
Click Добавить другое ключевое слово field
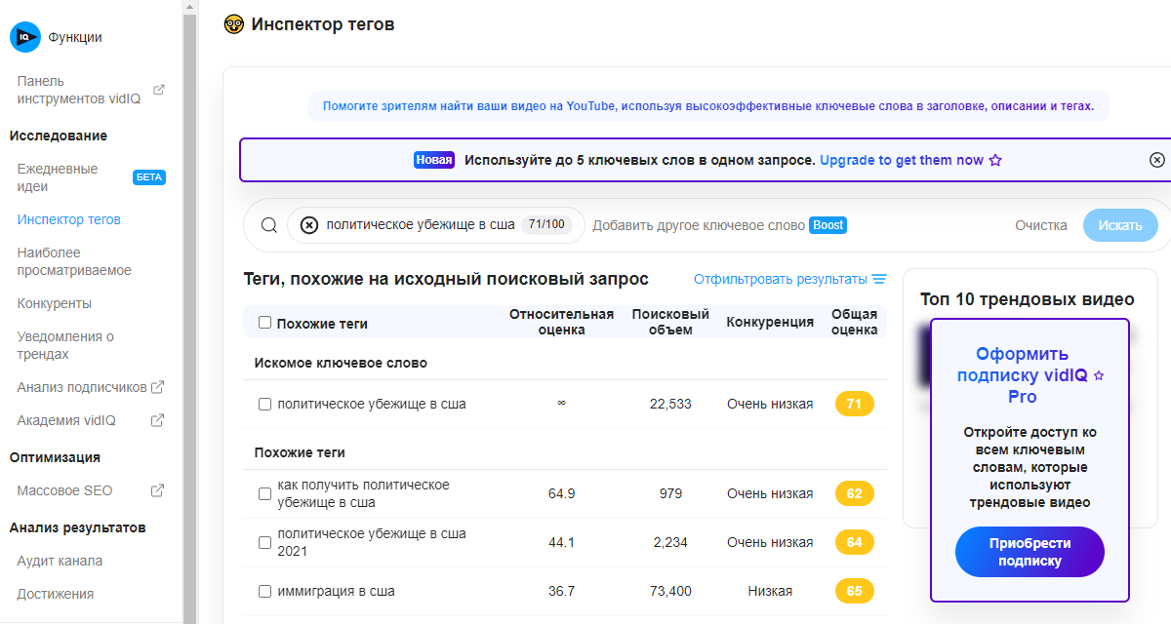[x=698, y=225]
